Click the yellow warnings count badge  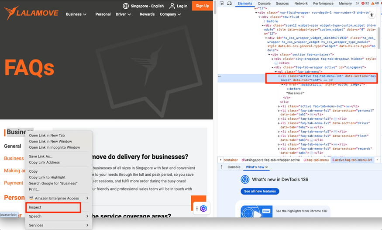pos(375,3)
